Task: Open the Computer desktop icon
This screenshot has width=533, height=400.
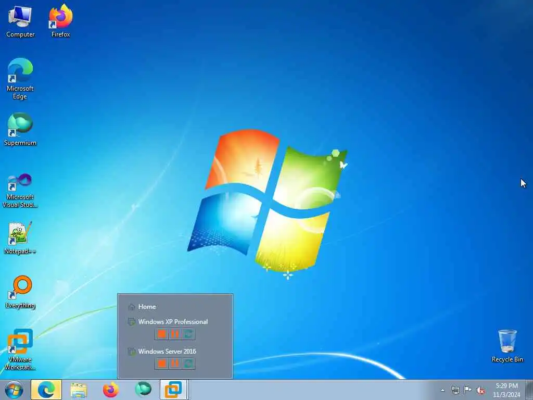Action: (x=20, y=21)
